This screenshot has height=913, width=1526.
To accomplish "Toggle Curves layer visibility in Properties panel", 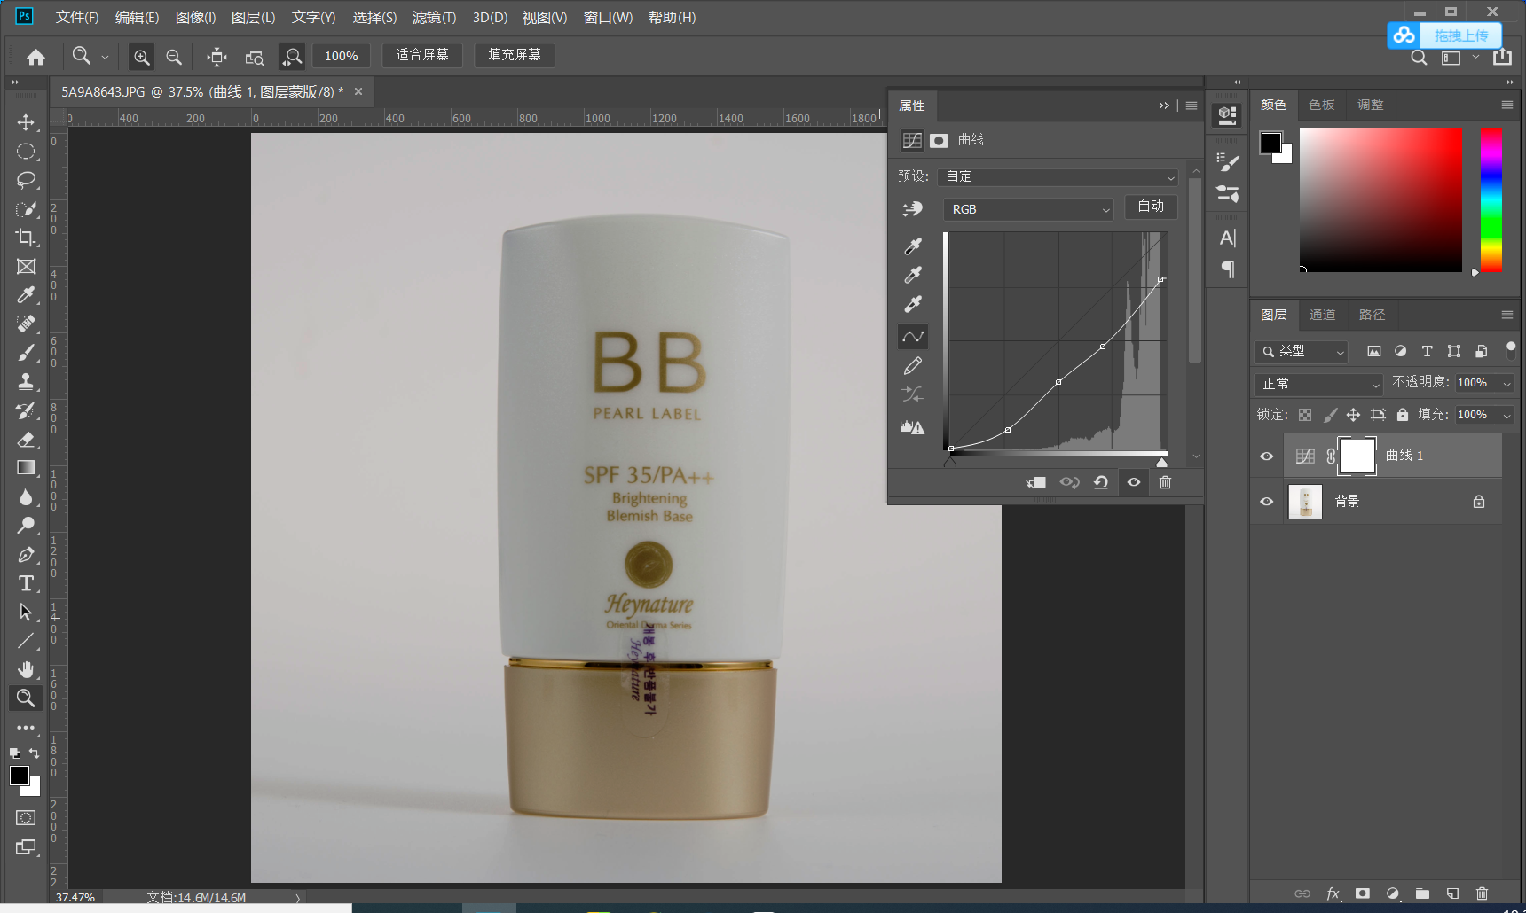I will tap(1134, 482).
